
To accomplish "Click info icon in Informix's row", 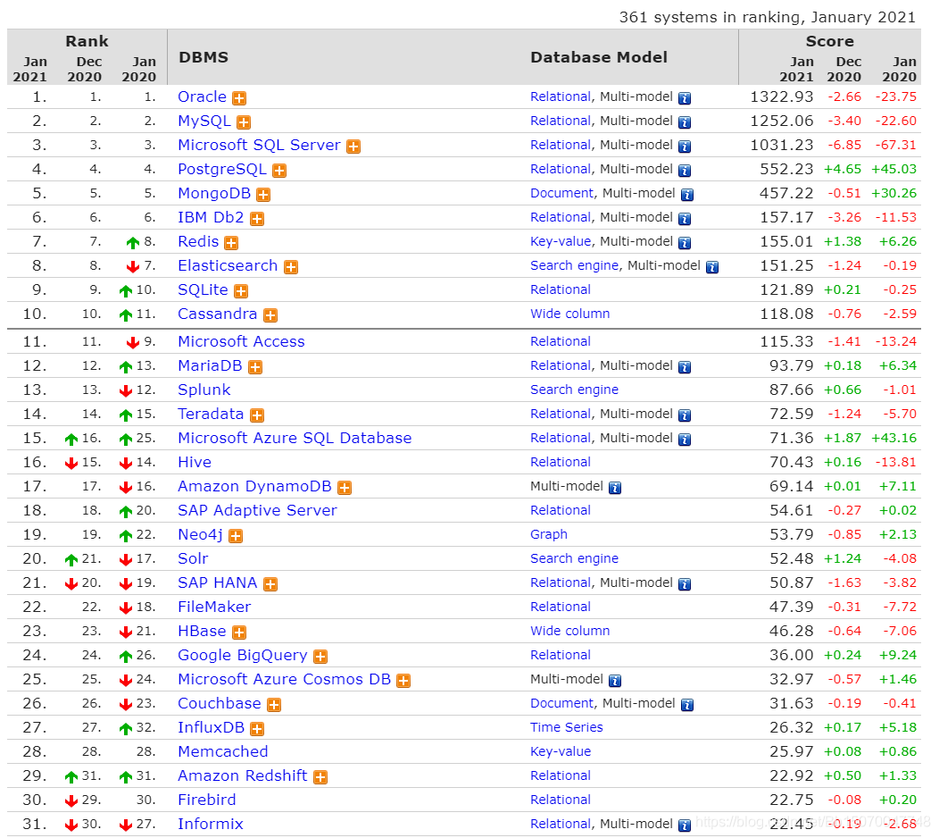I will click(x=685, y=825).
